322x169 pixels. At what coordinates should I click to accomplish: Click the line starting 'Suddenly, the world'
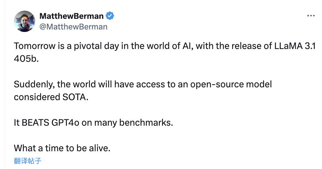point(143,84)
